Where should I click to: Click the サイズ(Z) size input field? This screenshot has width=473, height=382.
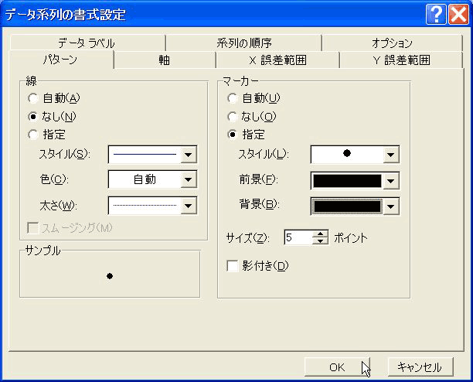[x=298, y=238]
